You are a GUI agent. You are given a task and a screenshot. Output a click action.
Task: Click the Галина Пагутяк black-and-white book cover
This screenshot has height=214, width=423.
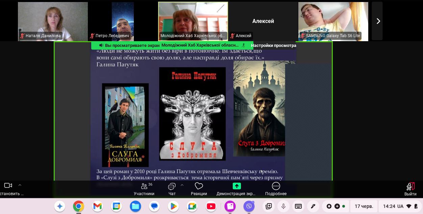point(192,114)
